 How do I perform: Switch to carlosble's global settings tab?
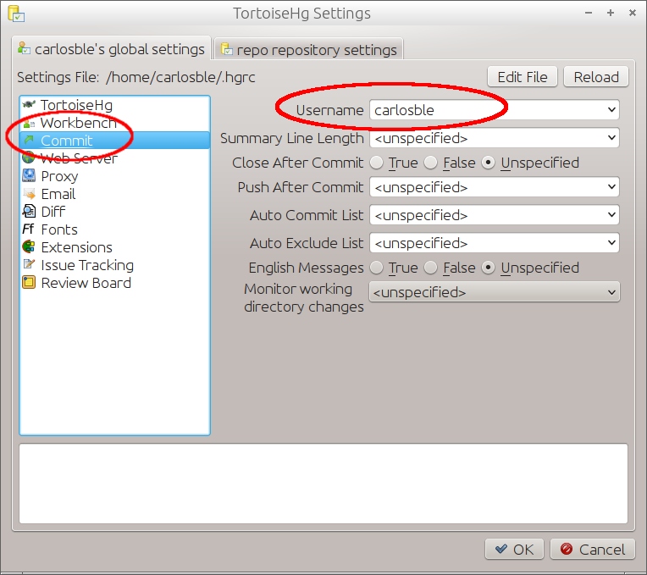[x=112, y=49]
